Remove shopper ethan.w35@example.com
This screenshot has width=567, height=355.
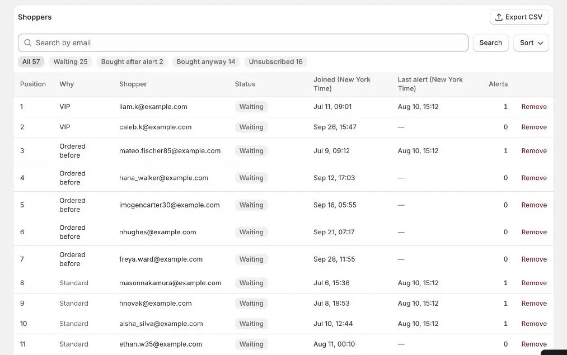click(534, 344)
